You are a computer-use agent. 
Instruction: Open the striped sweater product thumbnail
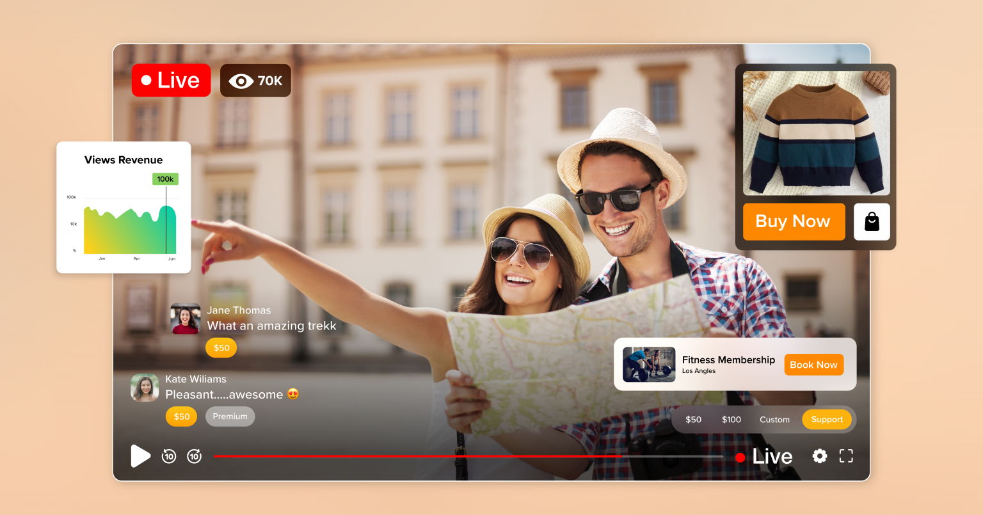click(816, 132)
